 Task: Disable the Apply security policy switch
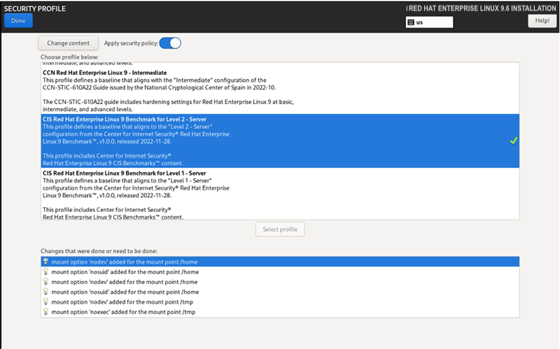click(x=170, y=43)
